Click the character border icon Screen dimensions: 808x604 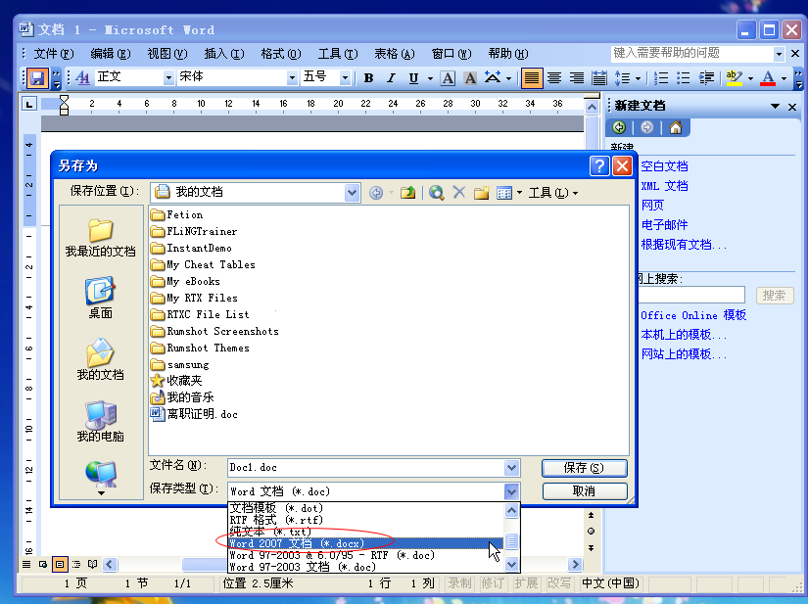(x=448, y=78)
